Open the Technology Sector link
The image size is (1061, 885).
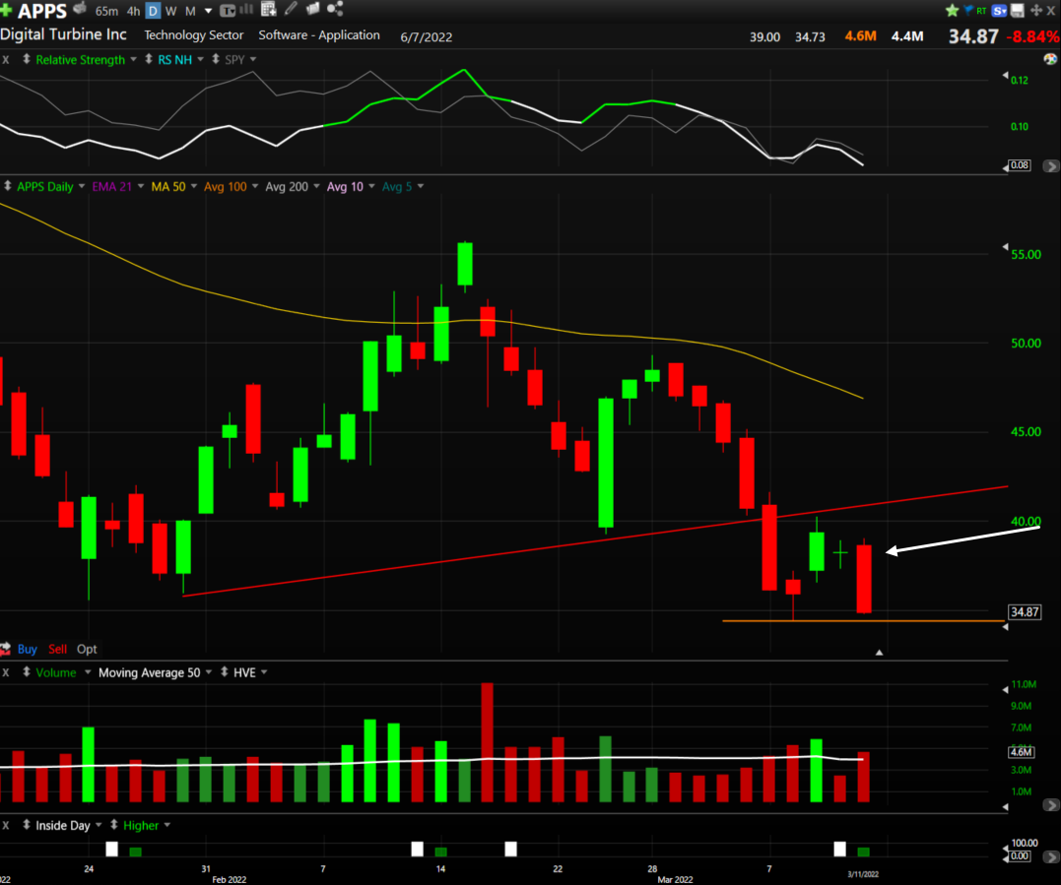tap(193, 35)
